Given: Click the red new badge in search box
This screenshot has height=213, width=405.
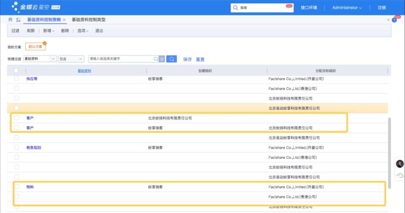Looking at the screenshot, I should coord(289,5).
